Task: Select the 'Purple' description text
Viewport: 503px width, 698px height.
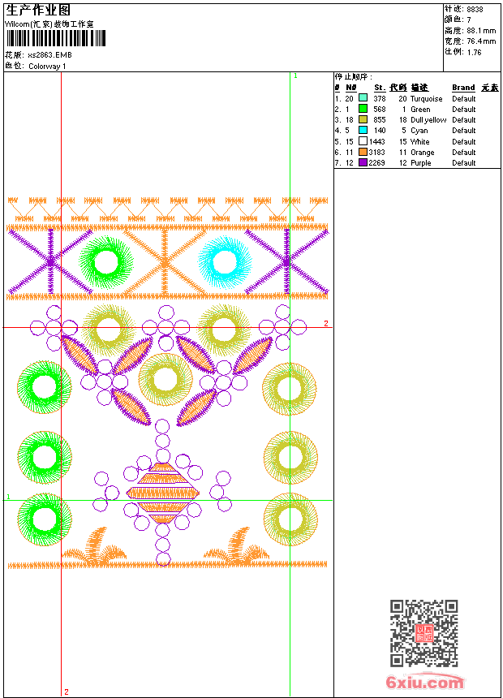Action: (420, 163)
